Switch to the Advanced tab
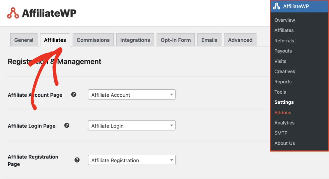329x179 pixels. click(240, 40)
